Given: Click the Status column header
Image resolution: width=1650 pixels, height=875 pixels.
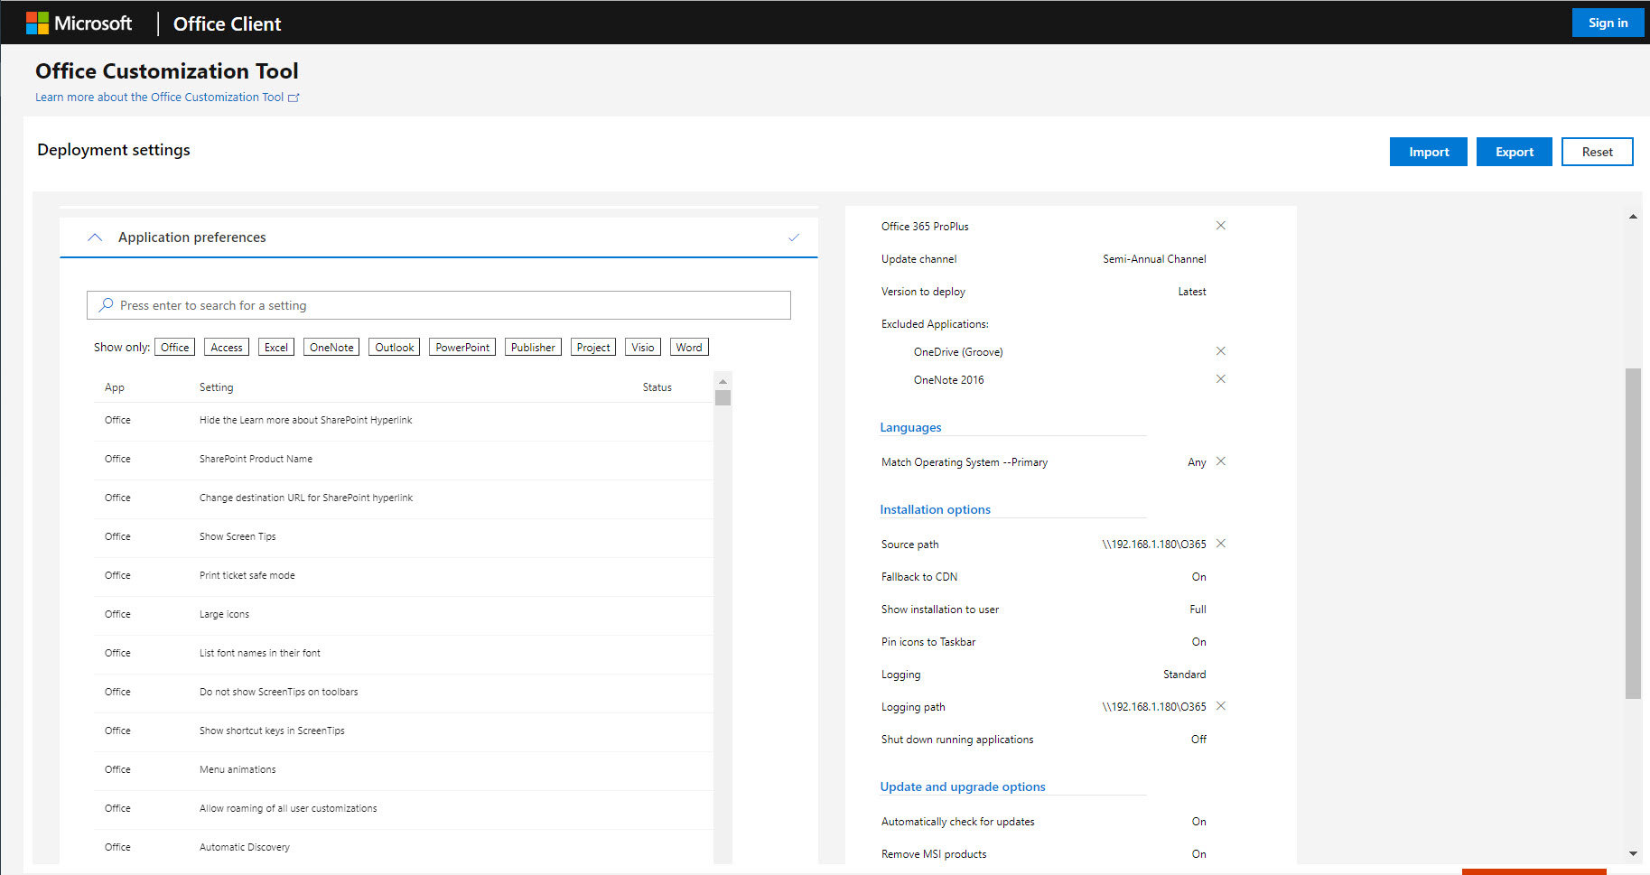Looking at the screenshot, I should point(657,387).
